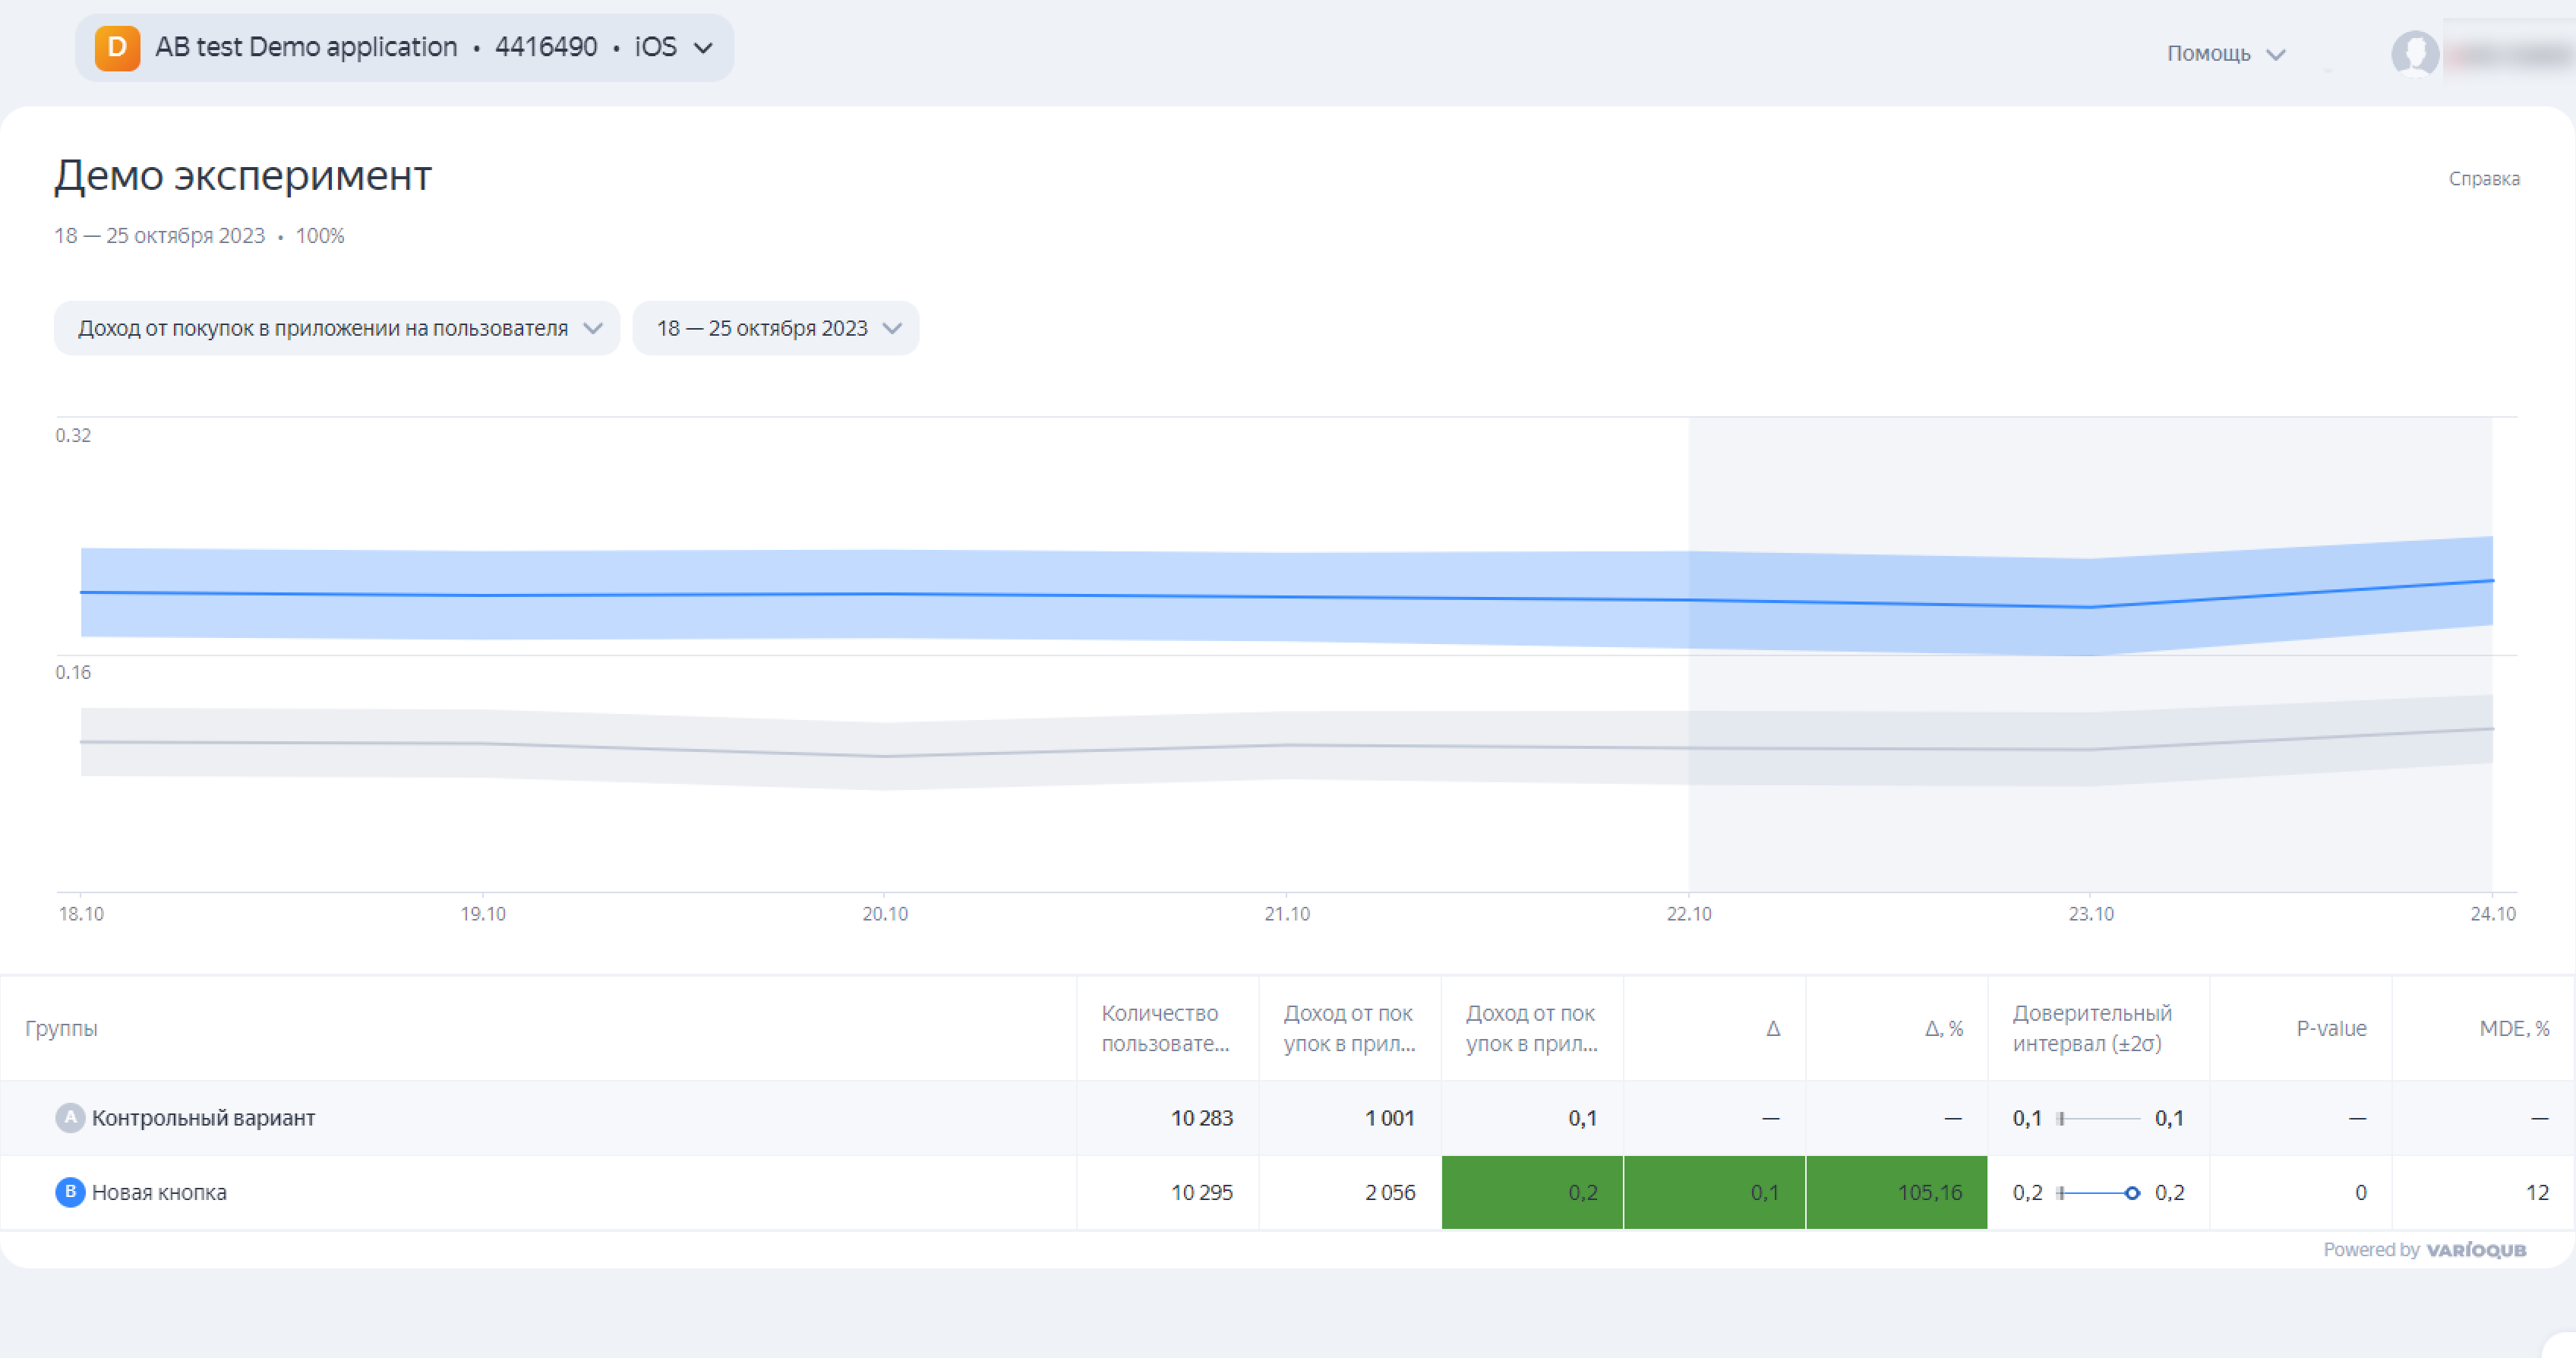The width and height of the screenshot is (2576, 1358).
Task: Expand the AB test Demo application selector
Action: (x=404, y=48)
